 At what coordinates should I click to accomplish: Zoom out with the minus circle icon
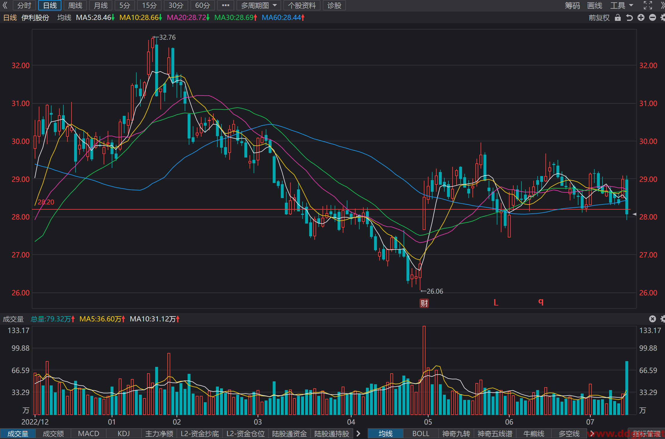click(653, 18)
